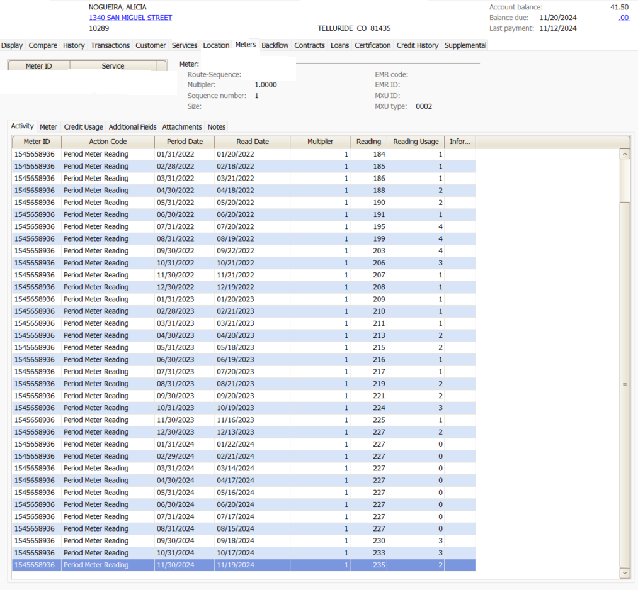The height and width of the screenshot is (590, 638).
Task: Click the Reading Usage column header
Action: point(416,142)
